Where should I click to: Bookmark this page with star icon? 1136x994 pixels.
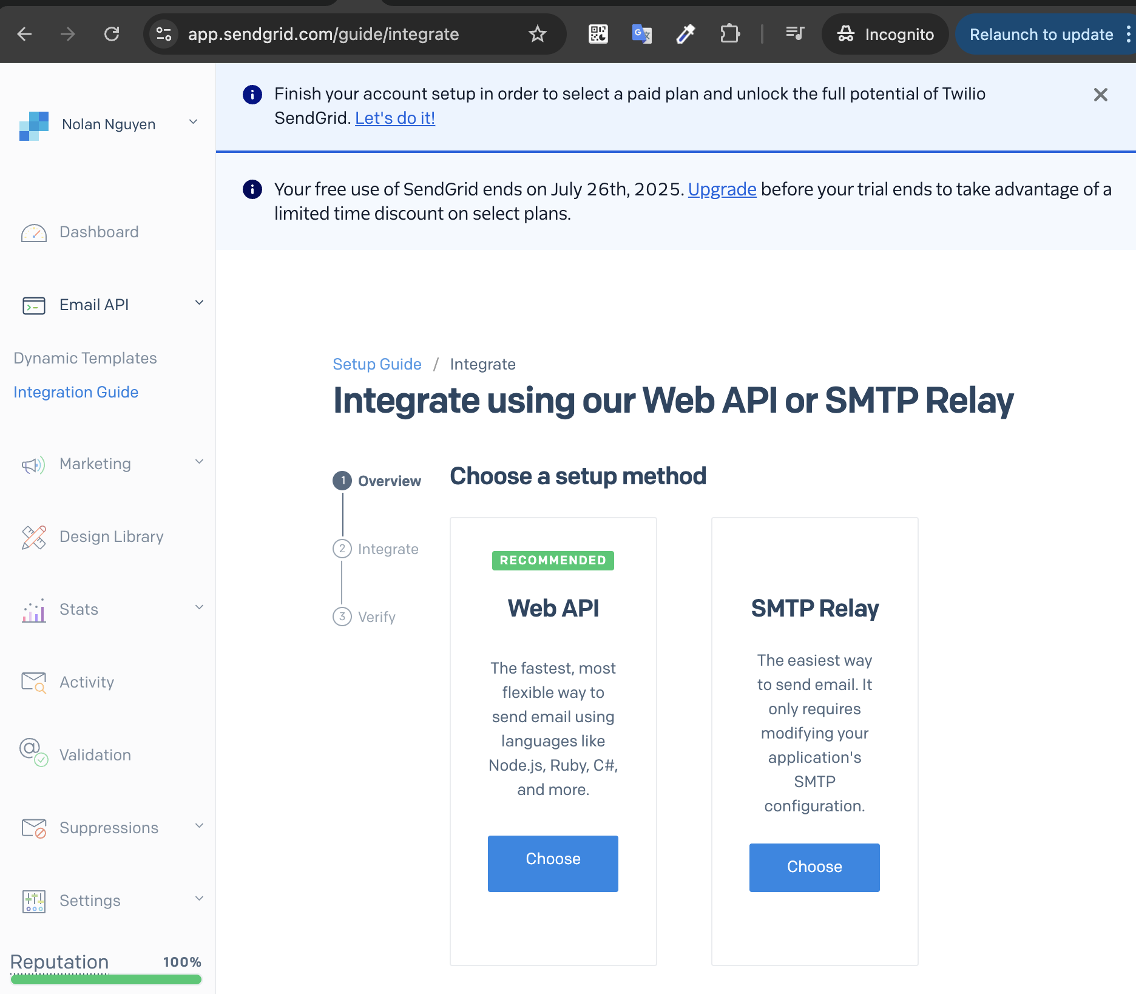pyautogui.click(x=537, y=34)
